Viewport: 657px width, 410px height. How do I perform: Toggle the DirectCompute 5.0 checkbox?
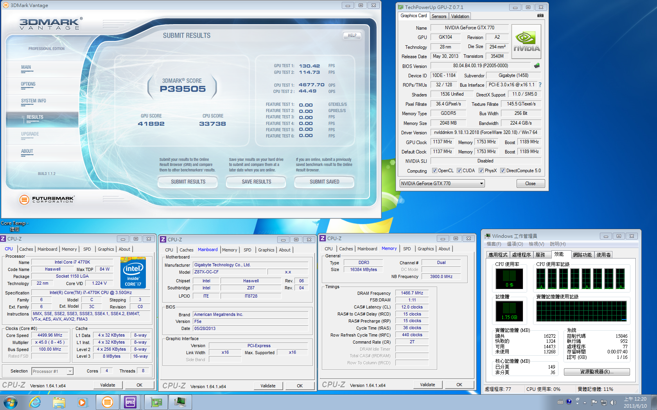coord(503,171)
